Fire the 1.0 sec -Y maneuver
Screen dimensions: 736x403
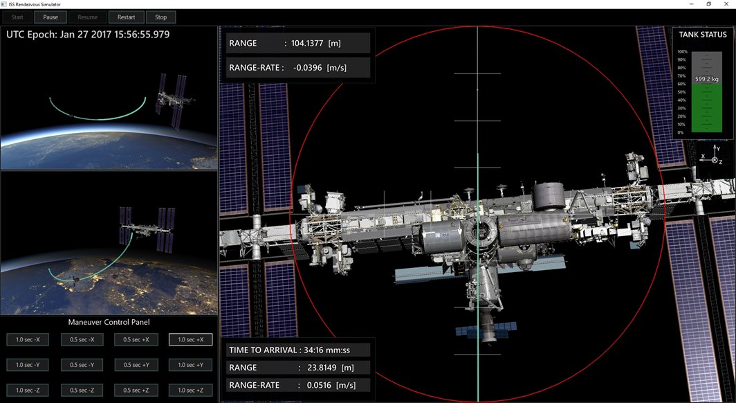click(x=28, y=365)
